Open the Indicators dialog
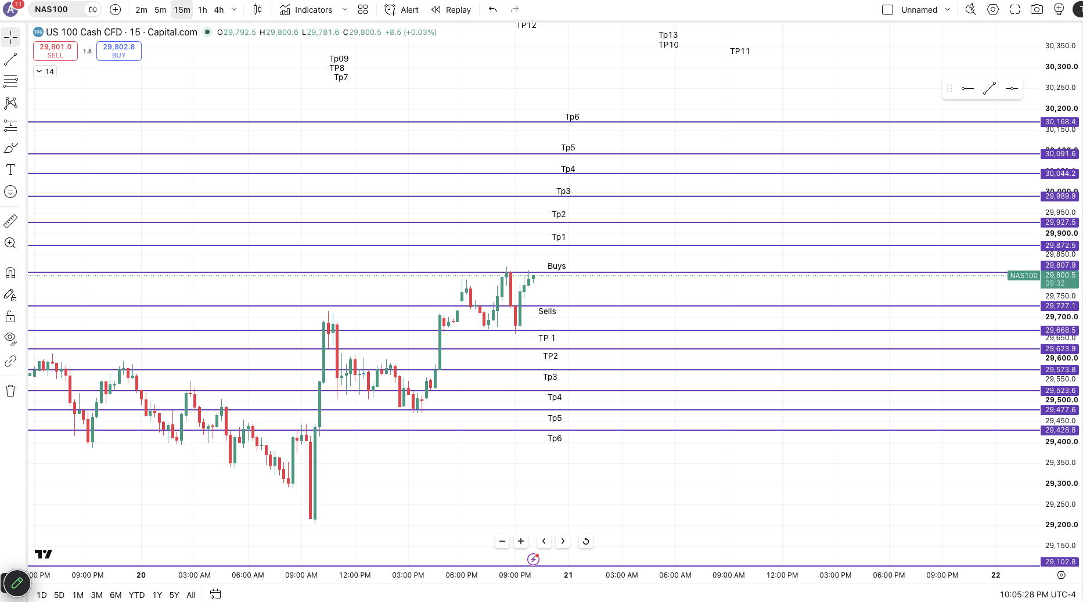 305,9
